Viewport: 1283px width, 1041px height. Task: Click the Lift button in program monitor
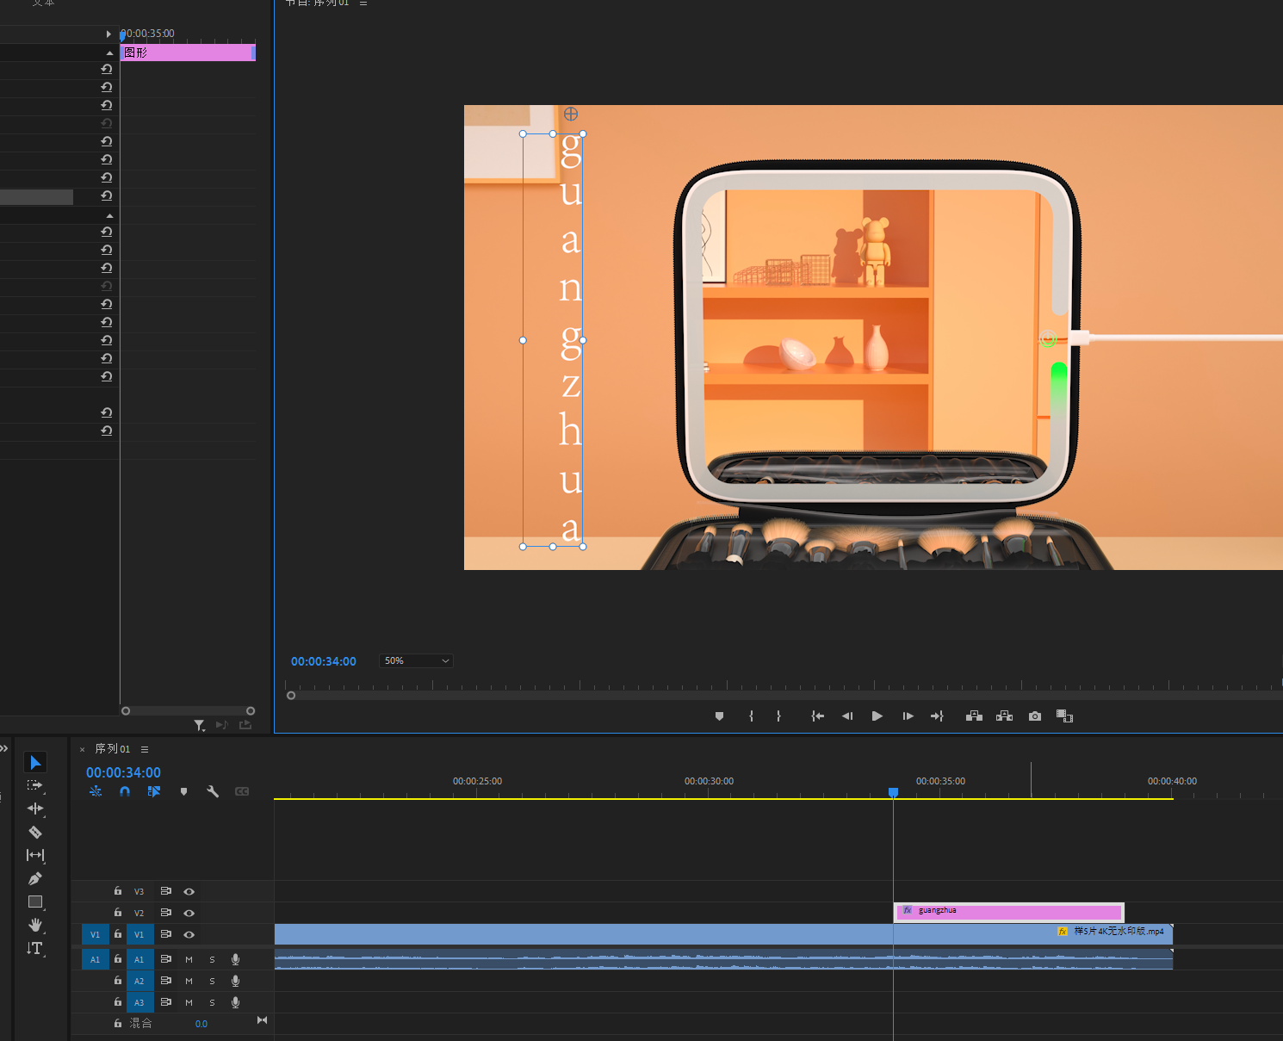click(x=974, y=716)
